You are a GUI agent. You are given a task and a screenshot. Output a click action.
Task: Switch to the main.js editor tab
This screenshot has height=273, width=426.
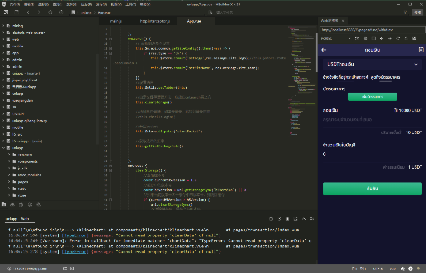[x=116, y=21]
